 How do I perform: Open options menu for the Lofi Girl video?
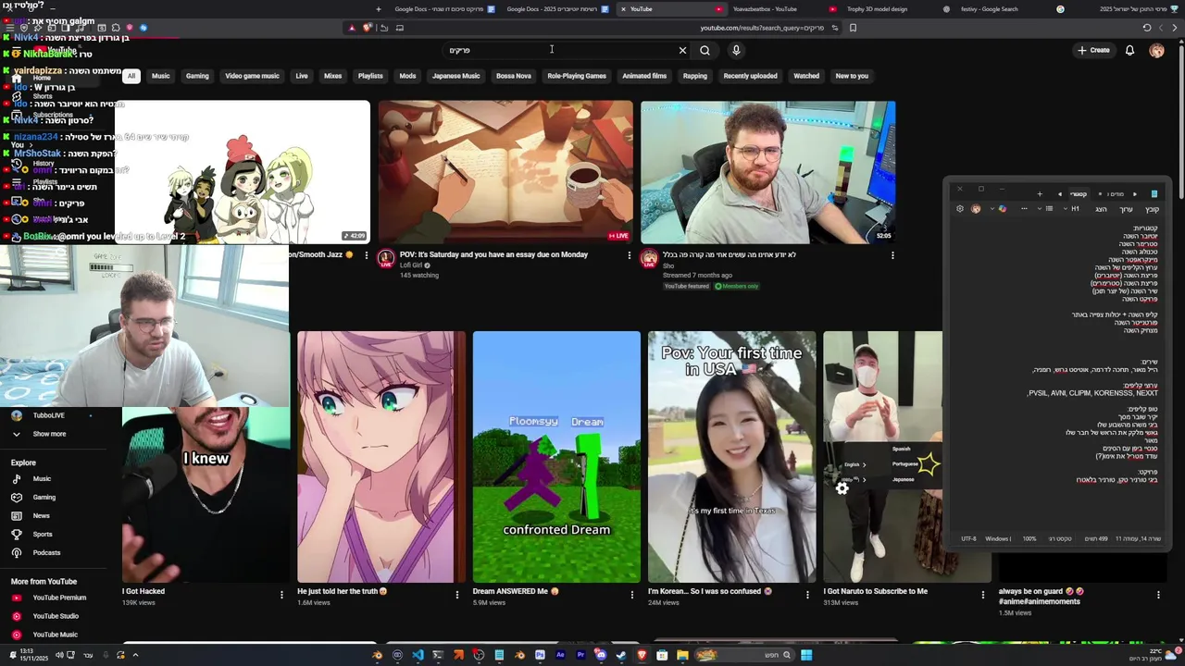point(630,255)
